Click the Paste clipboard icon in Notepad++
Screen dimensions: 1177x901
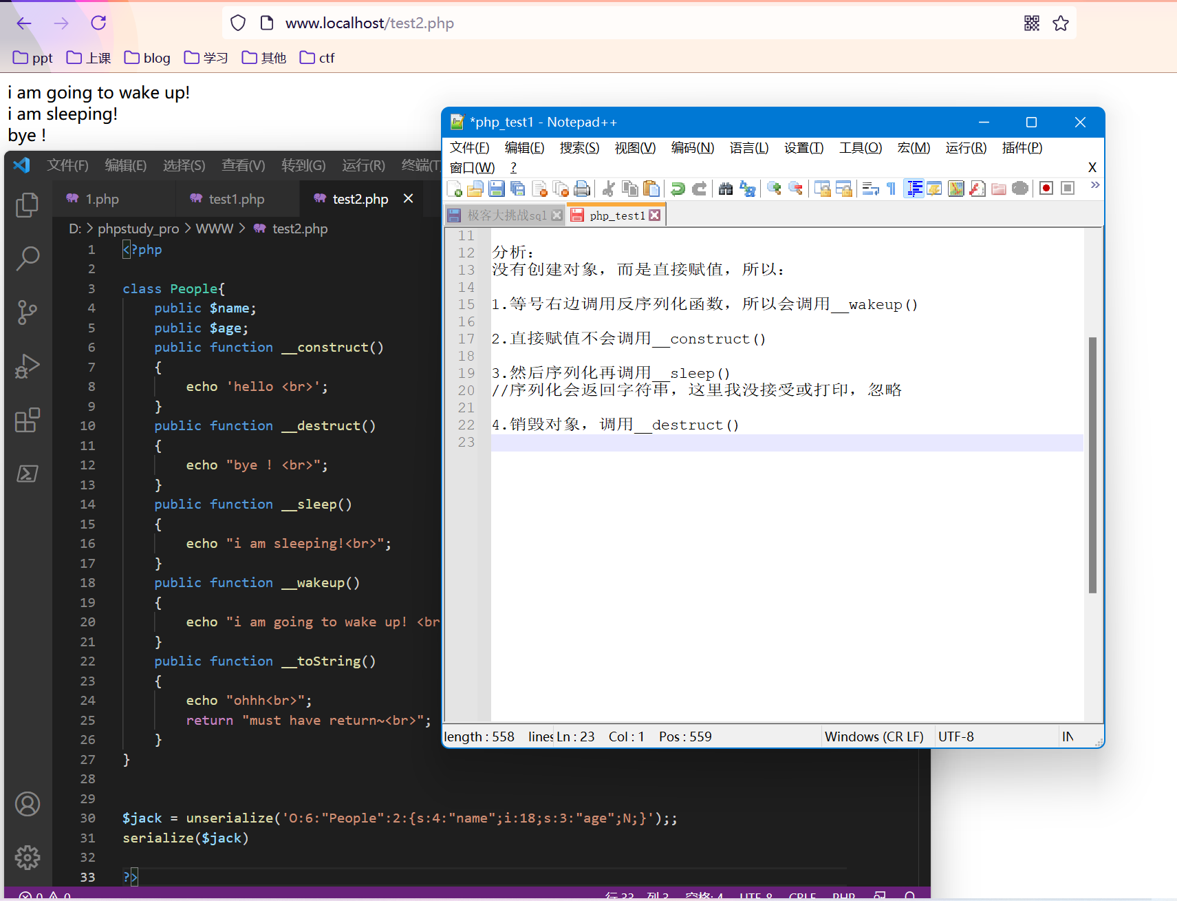(x=651, y=189)
